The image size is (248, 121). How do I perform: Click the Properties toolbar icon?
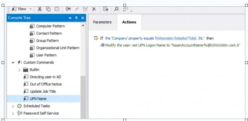(106, 9)
